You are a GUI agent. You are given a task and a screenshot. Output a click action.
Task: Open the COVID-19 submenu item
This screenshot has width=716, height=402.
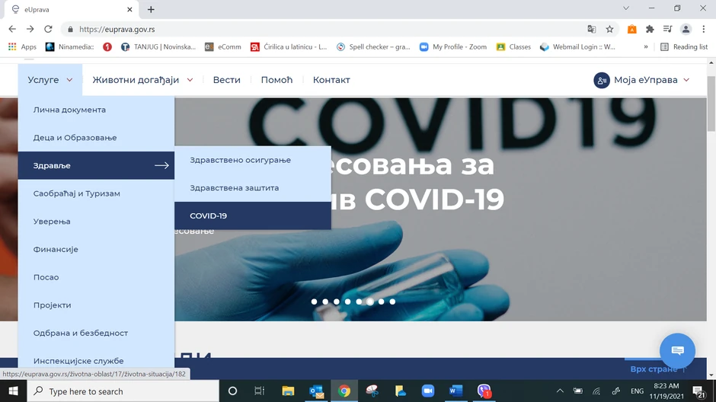point(253,215)
